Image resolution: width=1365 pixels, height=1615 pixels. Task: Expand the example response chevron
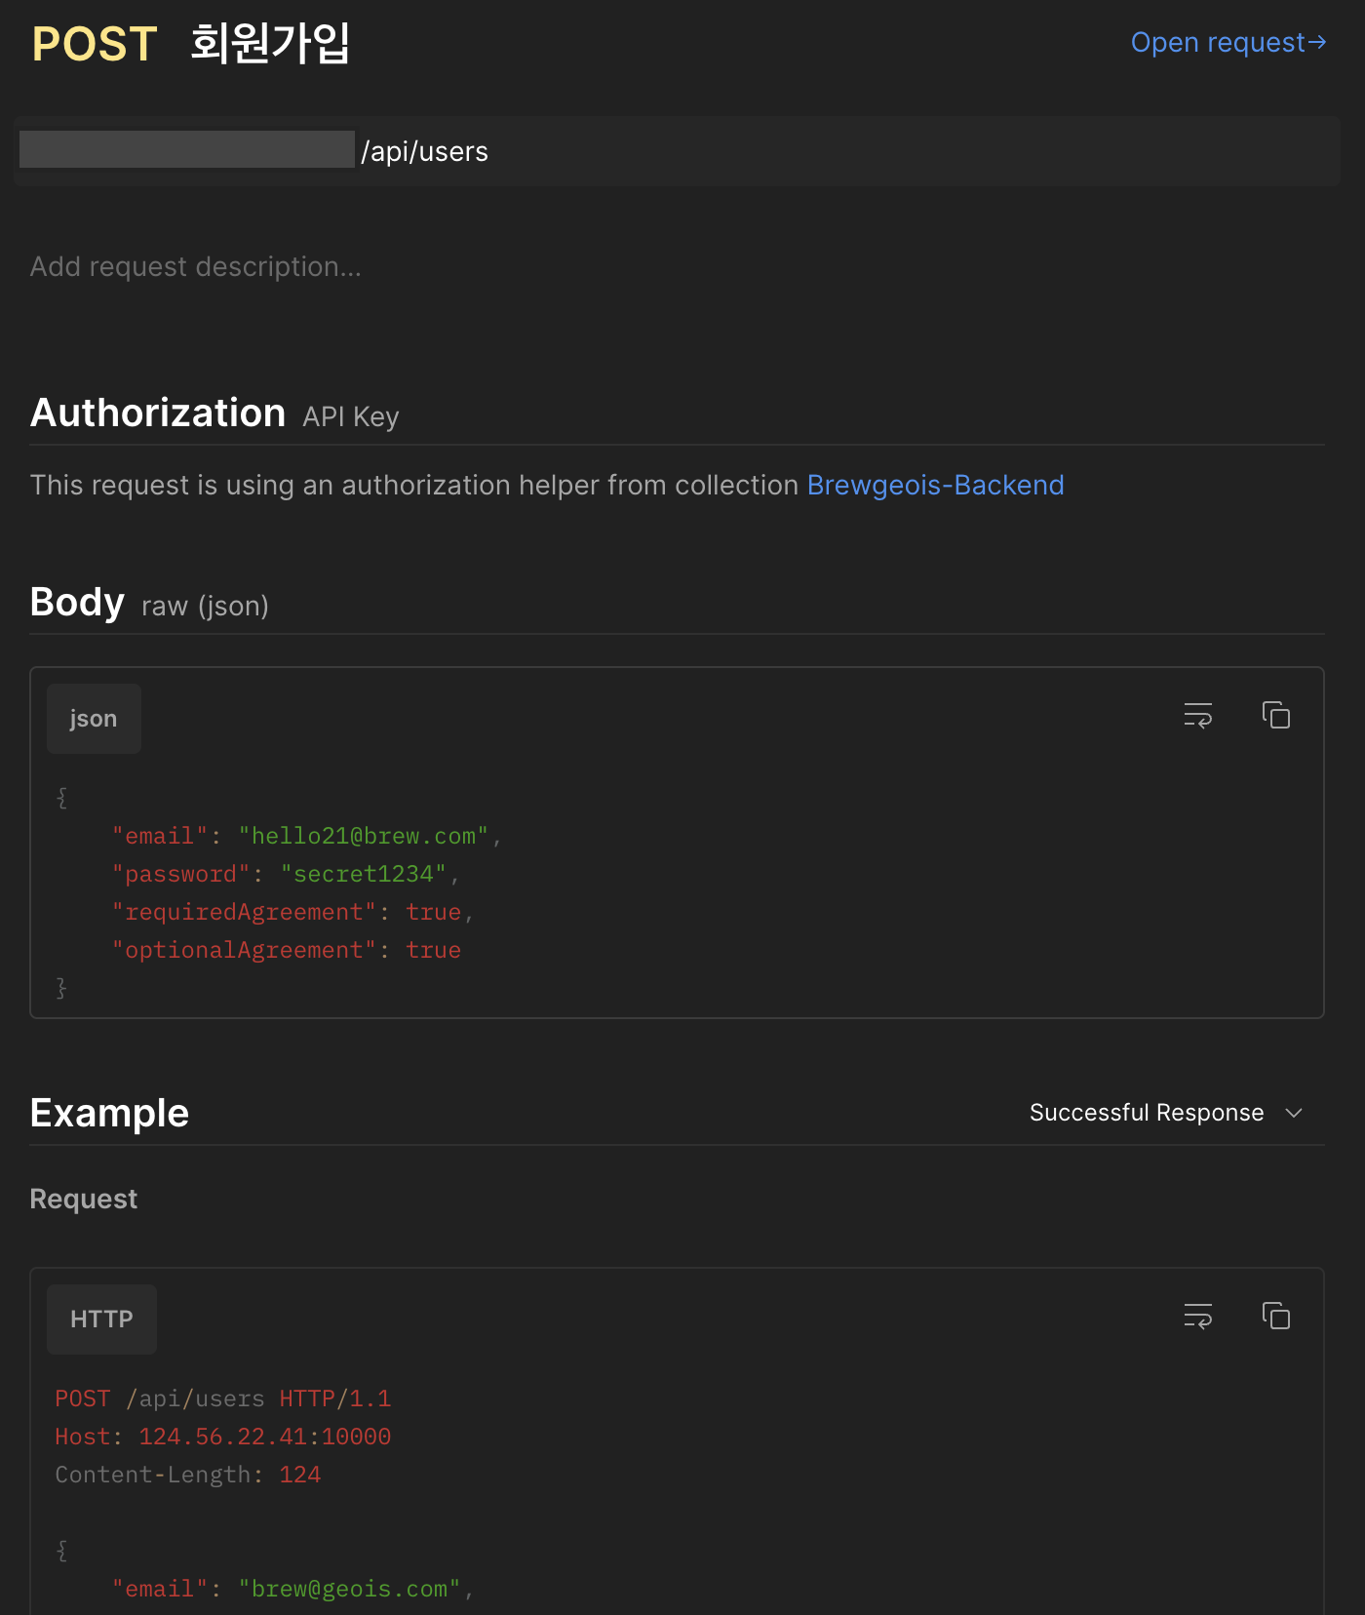click(1294, 1114)
